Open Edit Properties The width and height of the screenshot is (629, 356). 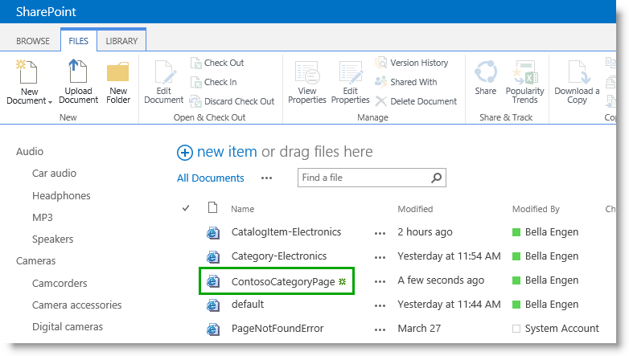tap(350, 83)
